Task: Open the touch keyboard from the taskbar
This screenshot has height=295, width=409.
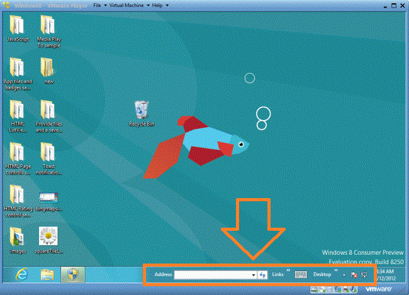Action: (301, 274)
